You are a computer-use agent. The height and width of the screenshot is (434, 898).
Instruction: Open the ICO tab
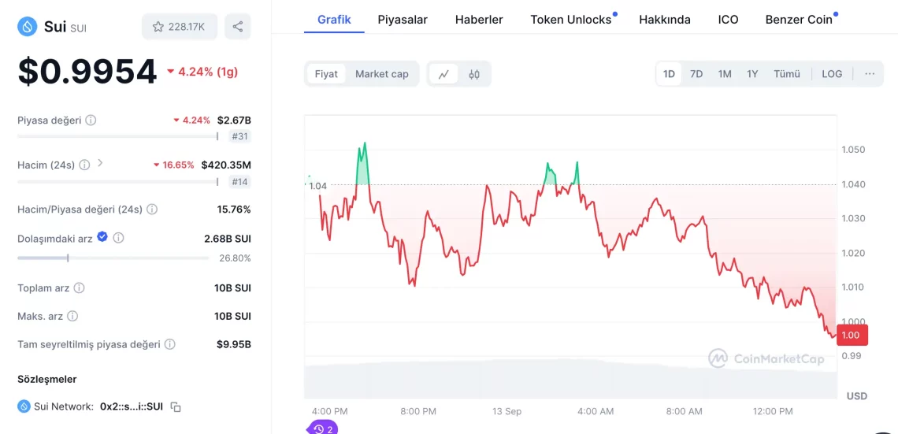(728, 20)
